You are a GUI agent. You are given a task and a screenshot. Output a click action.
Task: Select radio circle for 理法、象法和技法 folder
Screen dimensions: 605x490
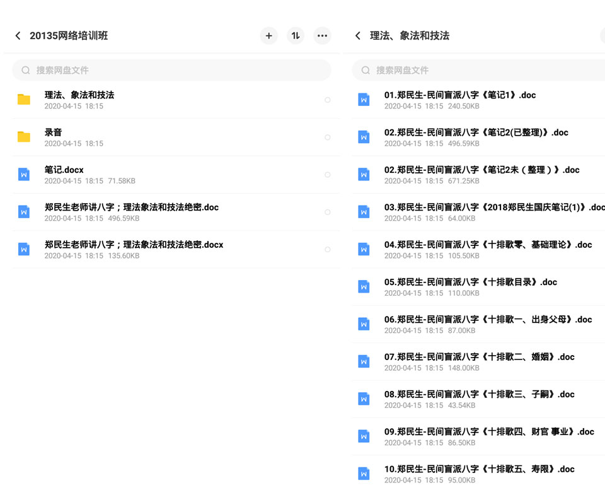point(327,100)
